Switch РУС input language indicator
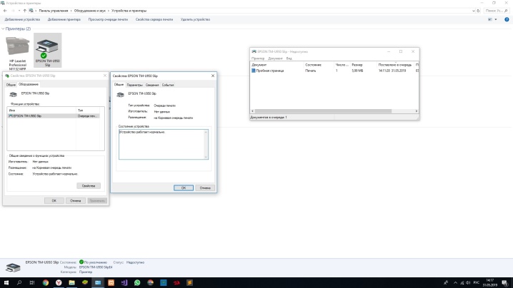The height and width of the screenshot is (288, 513). pyautogui.click(x=477, y=283)
